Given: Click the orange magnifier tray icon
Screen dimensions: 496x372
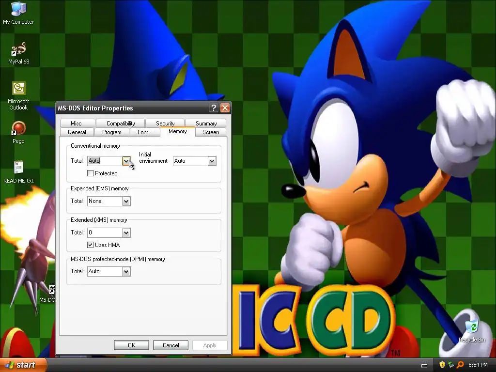Looking at the screenshot, I should coord(460,365).
